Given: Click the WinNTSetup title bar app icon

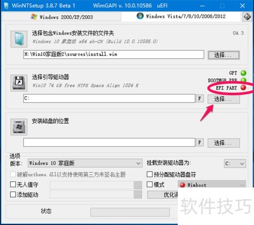Looking at the screenshot, I should pyautogui.click(x=6, y=6).
